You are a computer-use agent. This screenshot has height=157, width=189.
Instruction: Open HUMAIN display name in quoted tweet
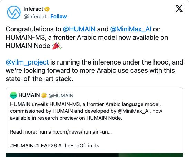[x=29, y=95]
